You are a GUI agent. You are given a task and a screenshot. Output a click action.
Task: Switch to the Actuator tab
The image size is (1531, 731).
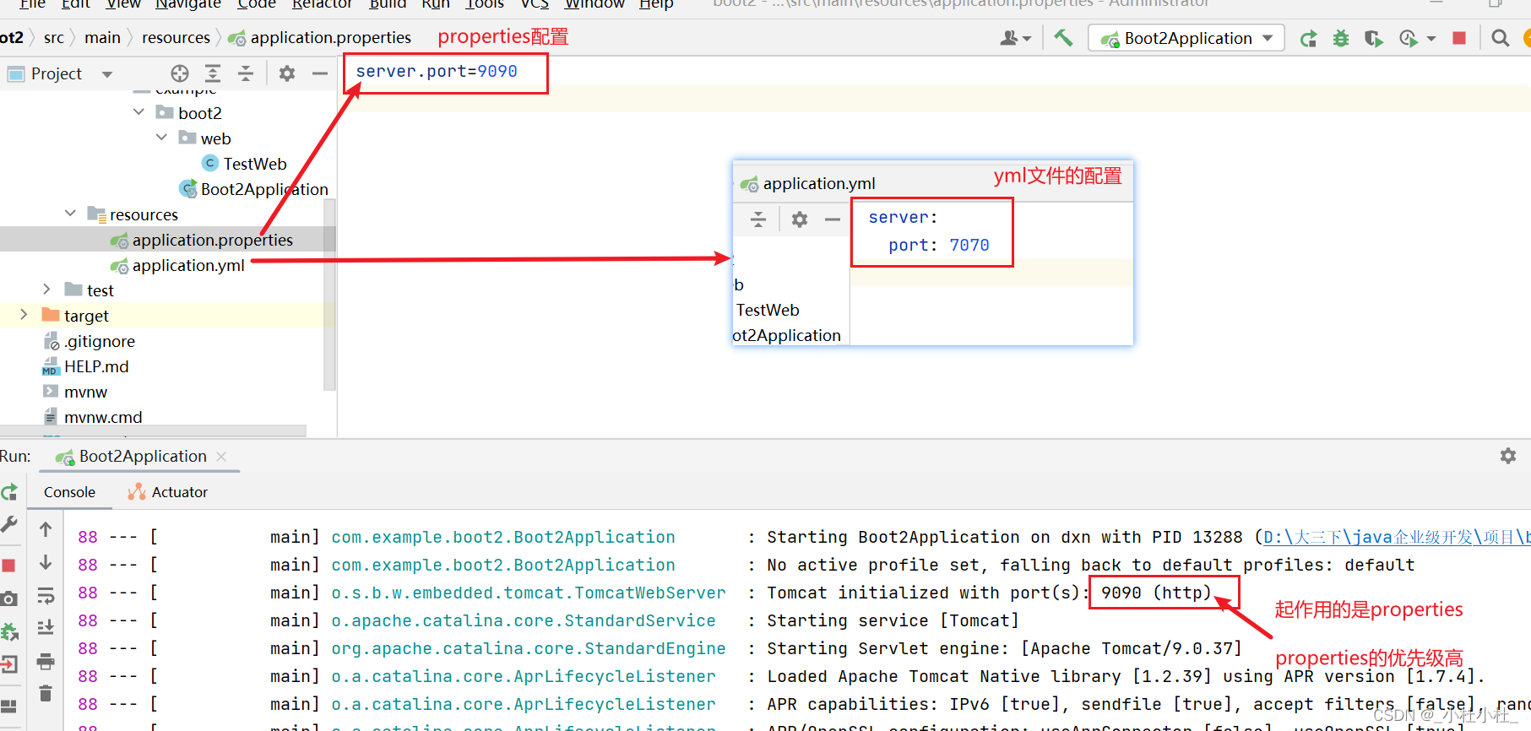pyautogui.click(x=167, y=492)
